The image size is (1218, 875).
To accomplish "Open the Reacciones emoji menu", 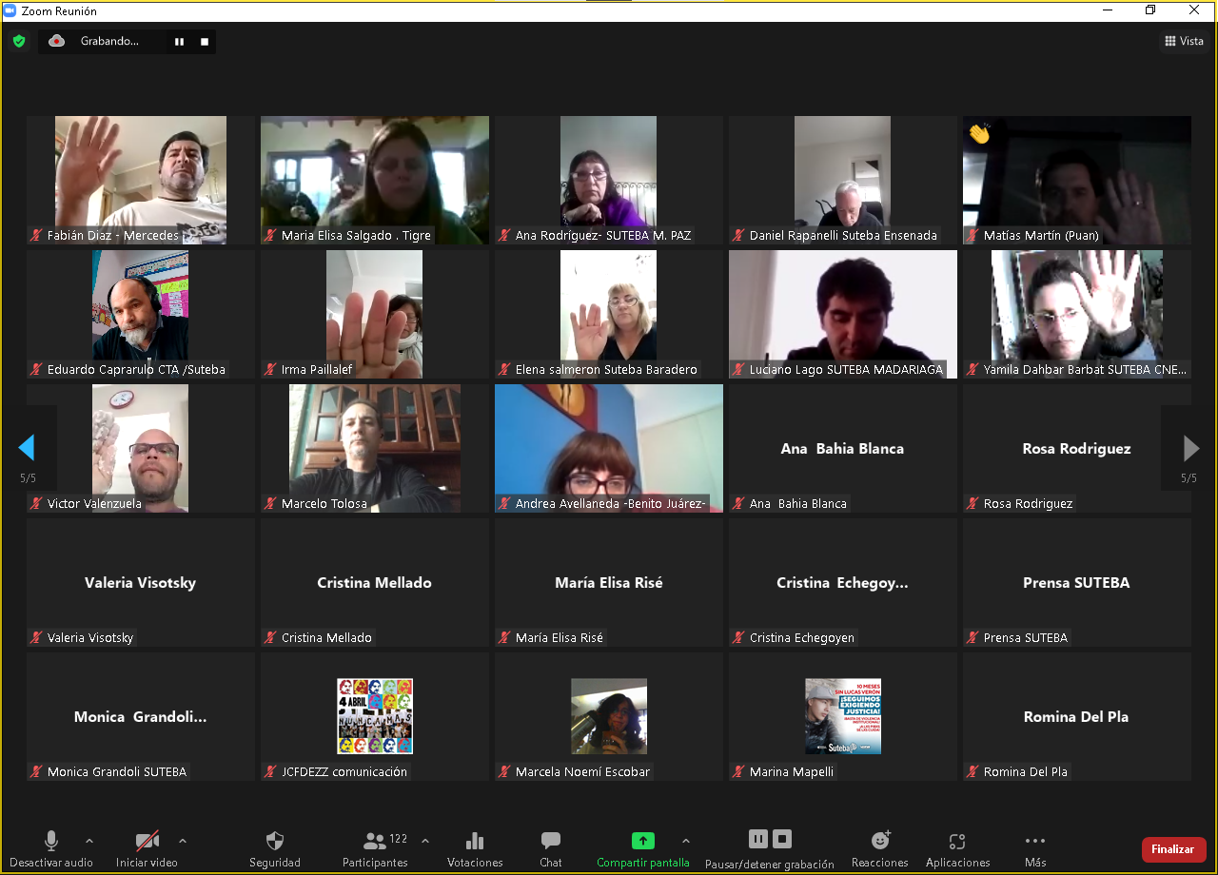I will (880, 842).
